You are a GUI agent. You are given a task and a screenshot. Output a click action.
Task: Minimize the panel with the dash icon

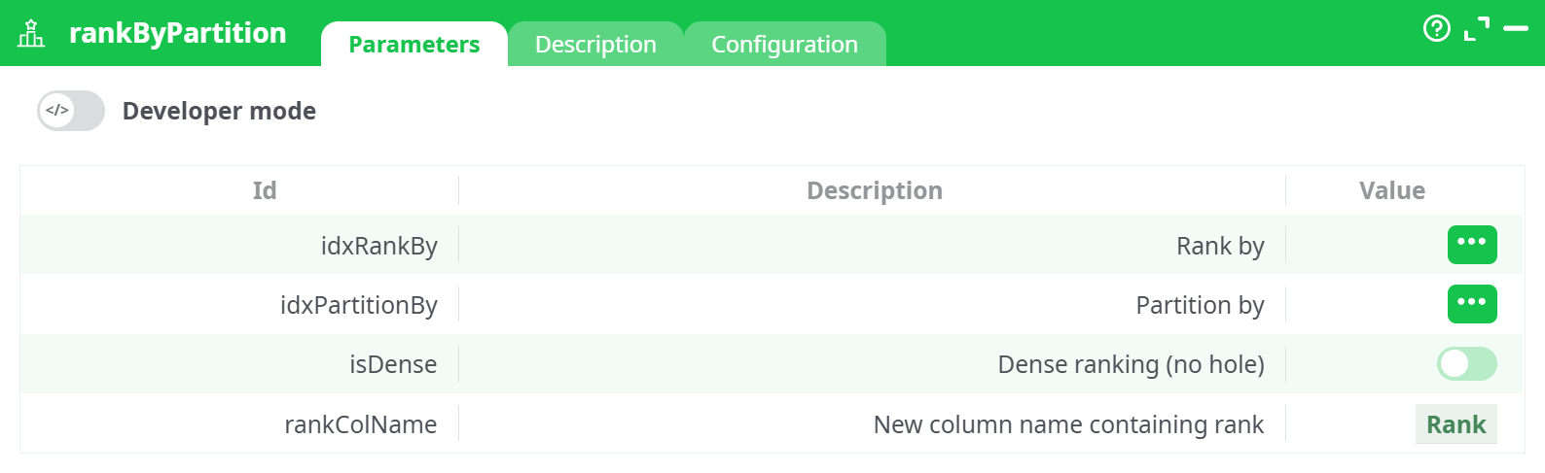[x=1515, y=29]
